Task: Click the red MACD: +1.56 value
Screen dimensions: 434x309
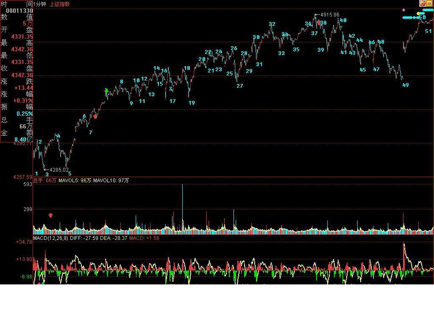Action: [144, 238]
